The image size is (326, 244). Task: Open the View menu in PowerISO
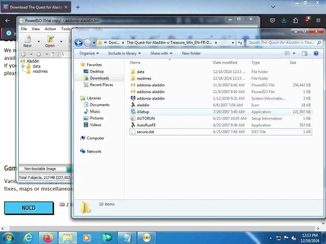(36, 29)
